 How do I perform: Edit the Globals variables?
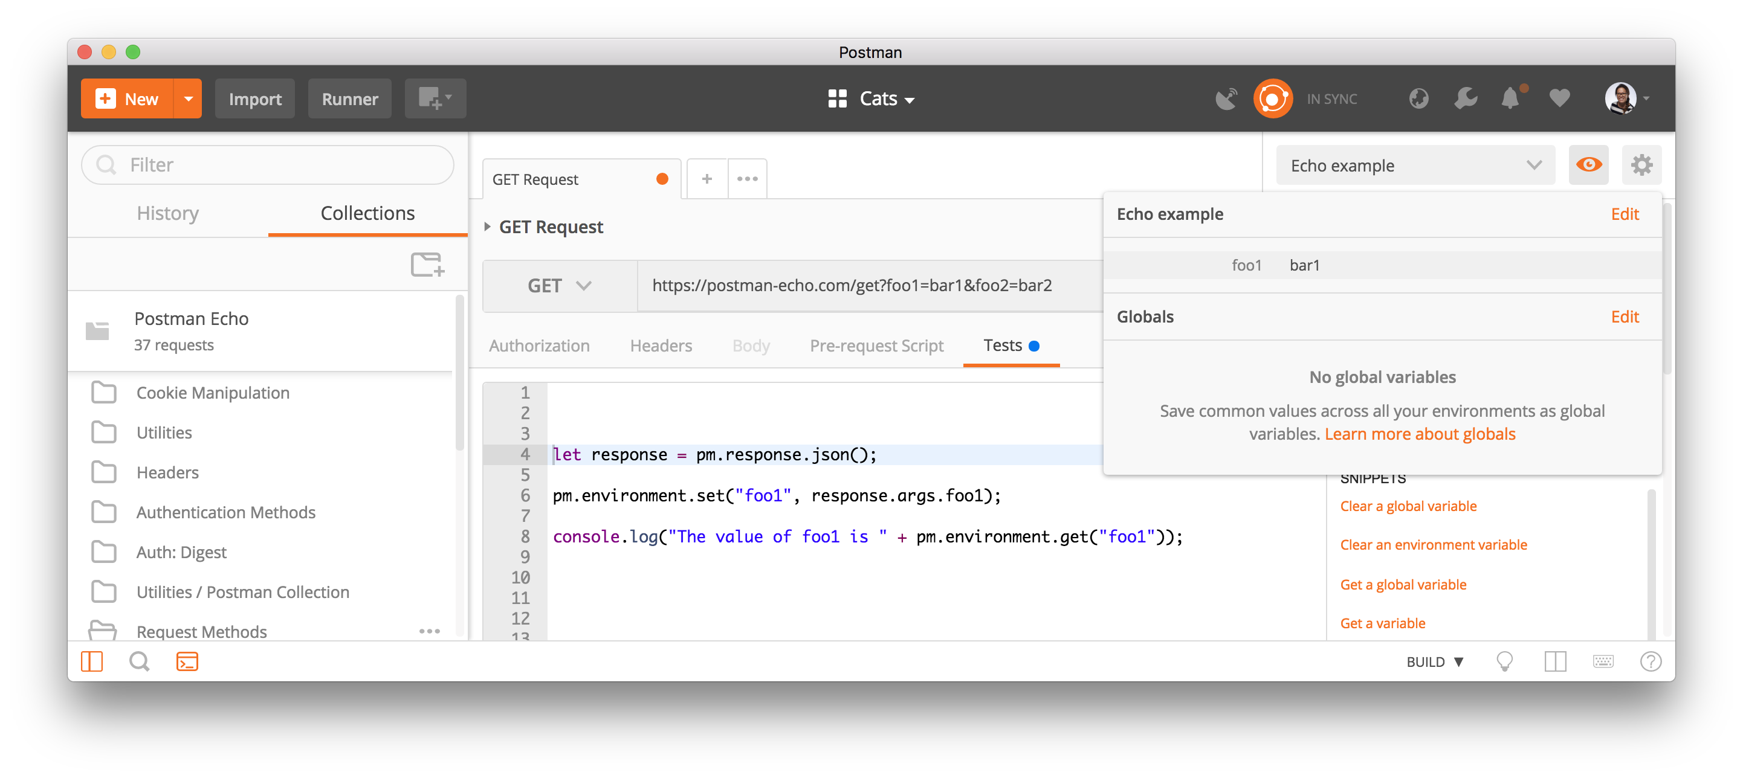coord(1624,317)
